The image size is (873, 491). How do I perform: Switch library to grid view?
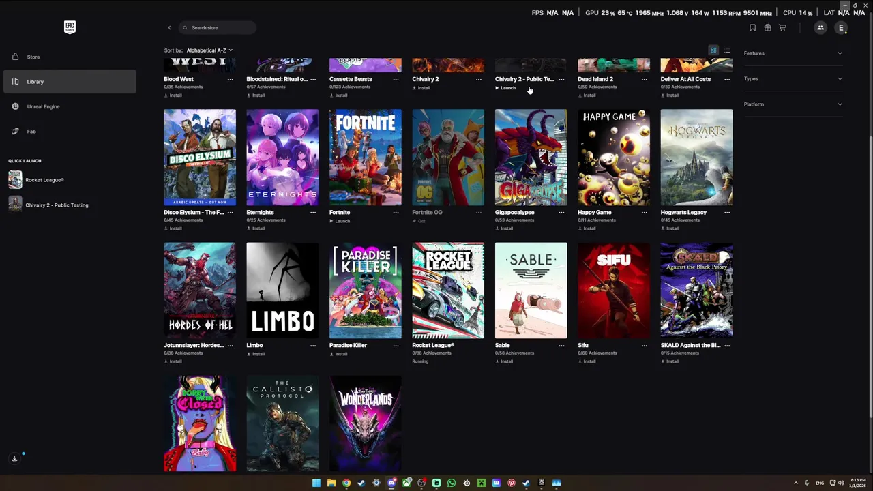pos(713,50)
